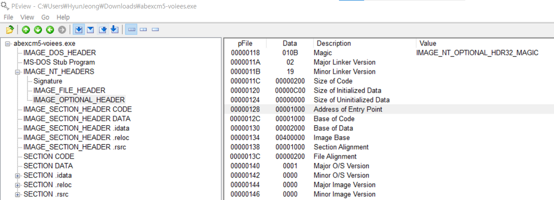Select the SECTION .rsrc tree label
Viewport: 554px width, 200px height.
coord(46,195)
